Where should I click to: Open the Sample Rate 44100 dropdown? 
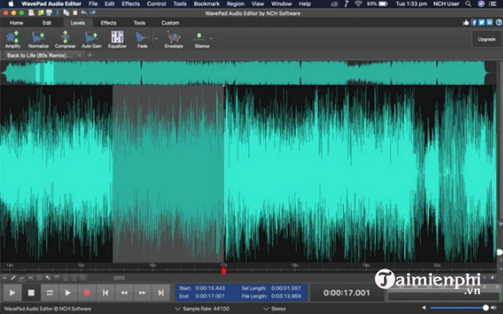pyautogui.click(x=203, y=308)
